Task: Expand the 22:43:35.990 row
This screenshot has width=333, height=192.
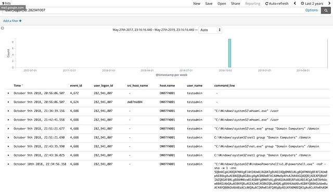Action: tap(8, 146)
